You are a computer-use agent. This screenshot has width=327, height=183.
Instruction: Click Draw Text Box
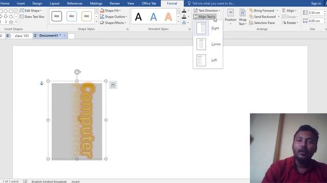pos(32,17)
